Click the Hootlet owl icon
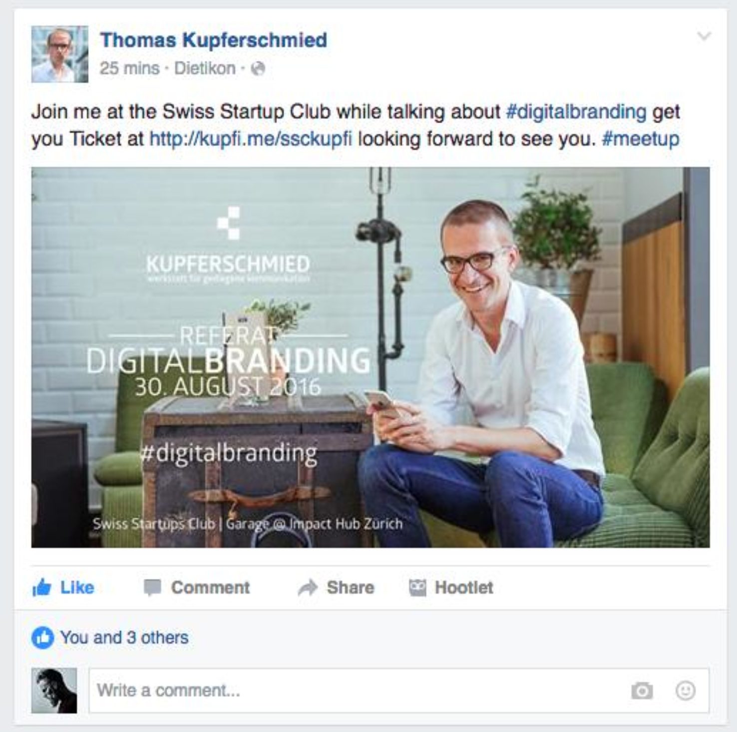 (417, 588)
